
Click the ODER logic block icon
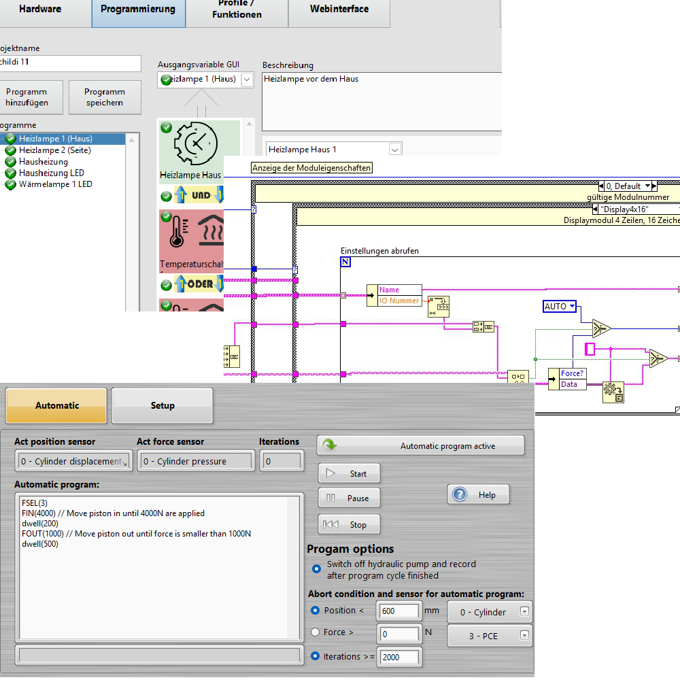pyautogui.click(x=200, y=284)
